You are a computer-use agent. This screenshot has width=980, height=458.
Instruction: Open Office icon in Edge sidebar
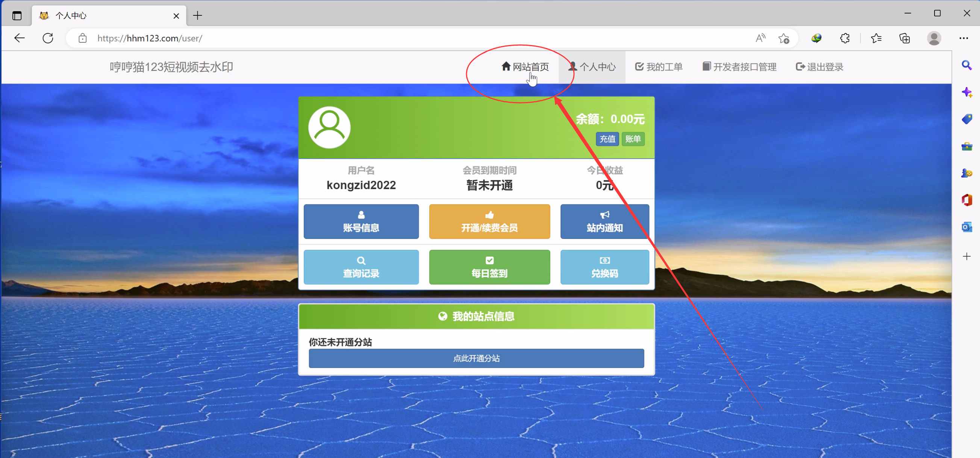(x=967, y=200)
